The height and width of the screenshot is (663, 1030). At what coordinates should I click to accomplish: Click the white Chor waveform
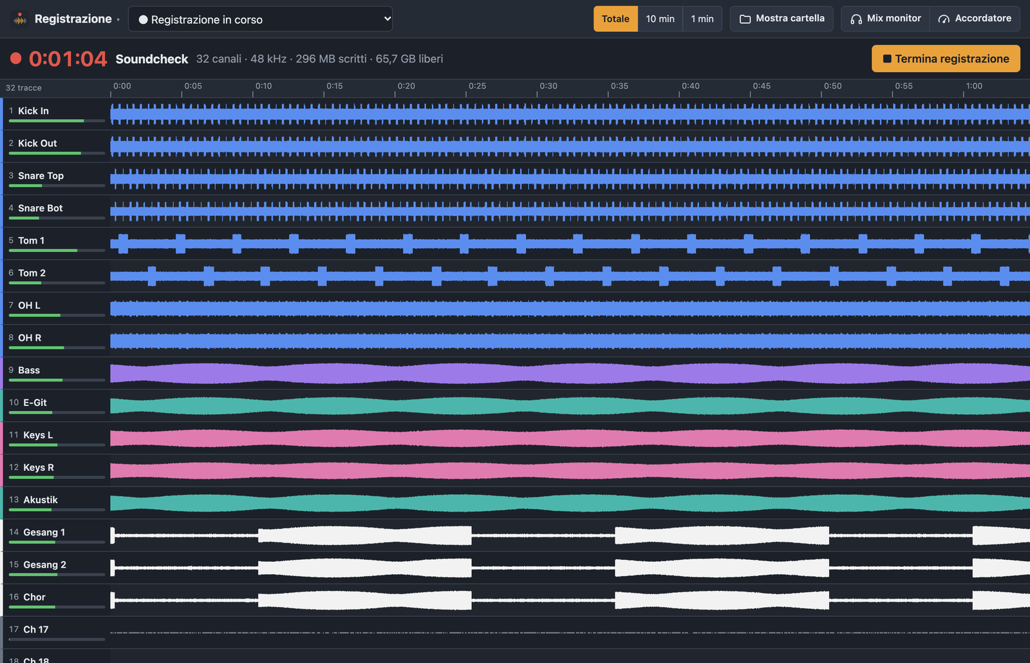(570, 601)
